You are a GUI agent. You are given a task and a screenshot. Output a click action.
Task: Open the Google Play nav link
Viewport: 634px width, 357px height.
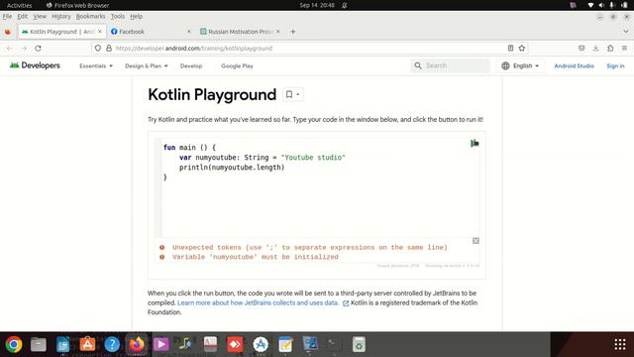tap(237, 65)
